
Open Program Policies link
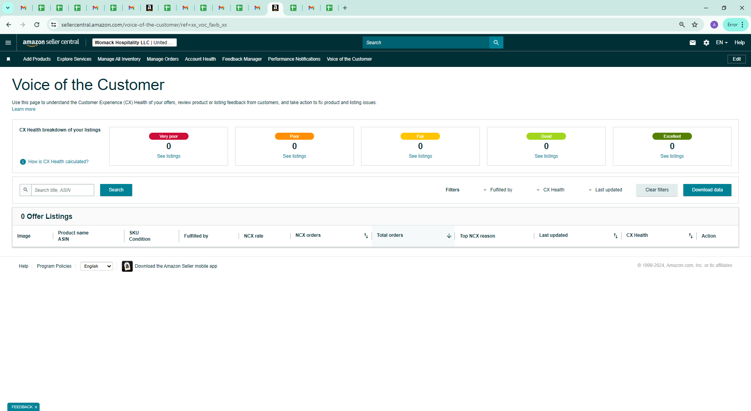click(54, 266)
